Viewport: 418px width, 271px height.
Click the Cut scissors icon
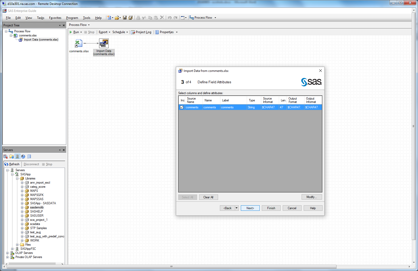coord(144,18)
